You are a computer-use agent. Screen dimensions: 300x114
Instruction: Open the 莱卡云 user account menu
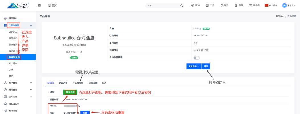point(289,5)
